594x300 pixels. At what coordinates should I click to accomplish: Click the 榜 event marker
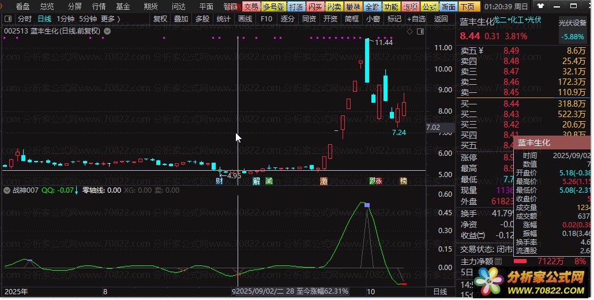404,181
